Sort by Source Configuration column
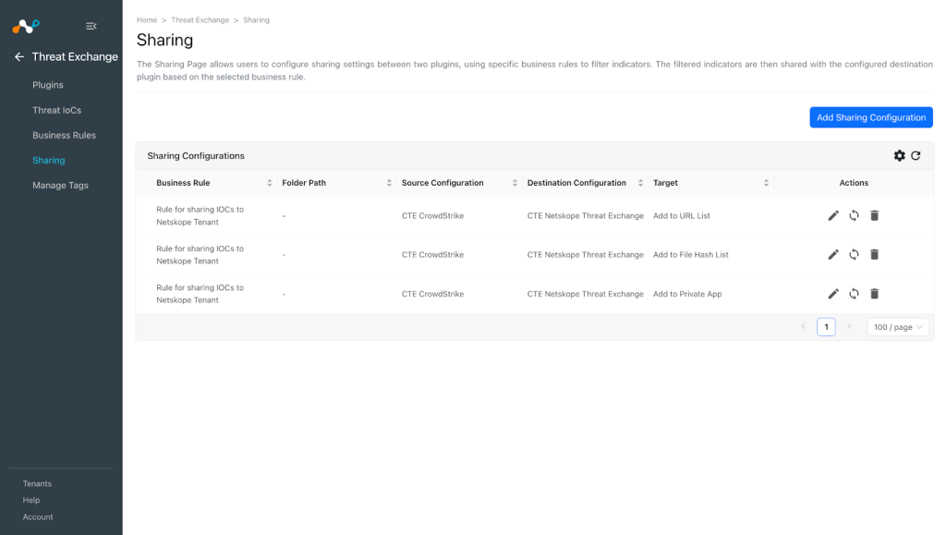Image resolution: width=946 pixels, height=535 pixels. (x=515, y=183)
